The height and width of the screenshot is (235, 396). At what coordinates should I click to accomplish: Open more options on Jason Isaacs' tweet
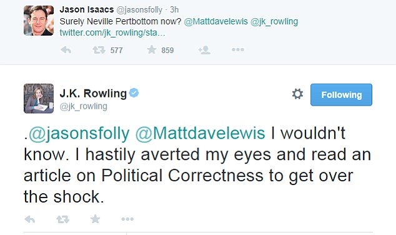pos(238,49)
